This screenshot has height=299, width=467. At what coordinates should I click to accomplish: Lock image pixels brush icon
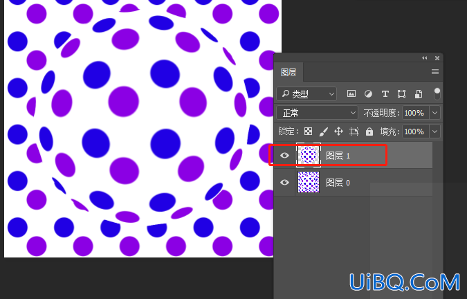click(x=324, y=132)
